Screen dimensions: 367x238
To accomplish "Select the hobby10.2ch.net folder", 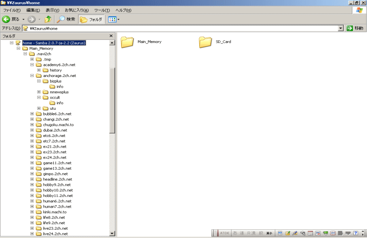I will point(58,190).
